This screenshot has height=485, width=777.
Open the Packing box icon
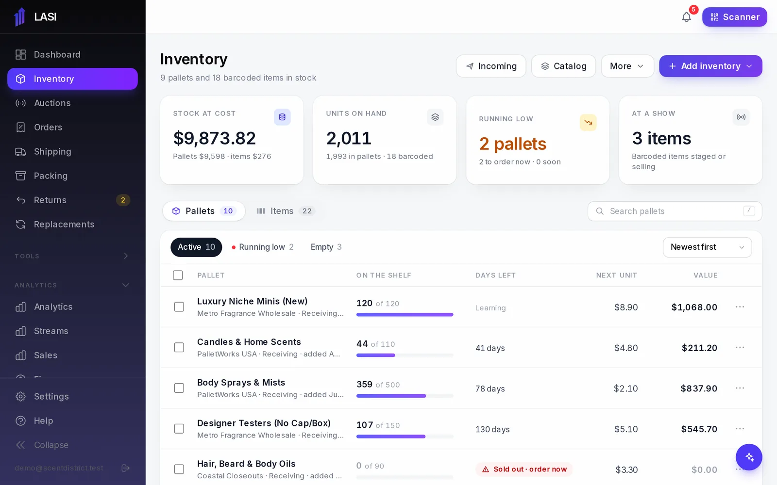[20, 176]
